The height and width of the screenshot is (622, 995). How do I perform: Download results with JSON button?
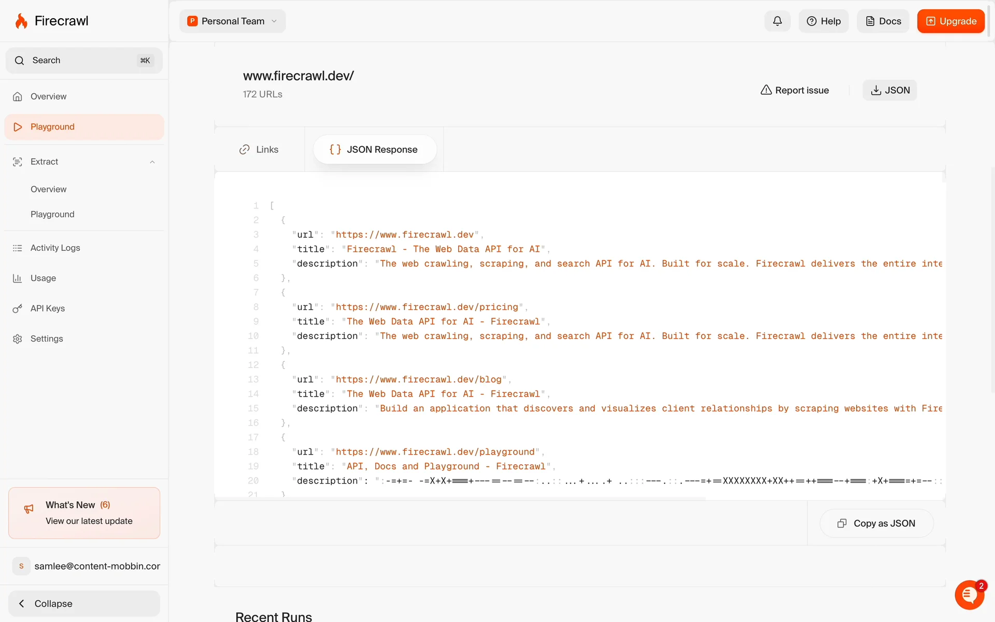[889, 90]
